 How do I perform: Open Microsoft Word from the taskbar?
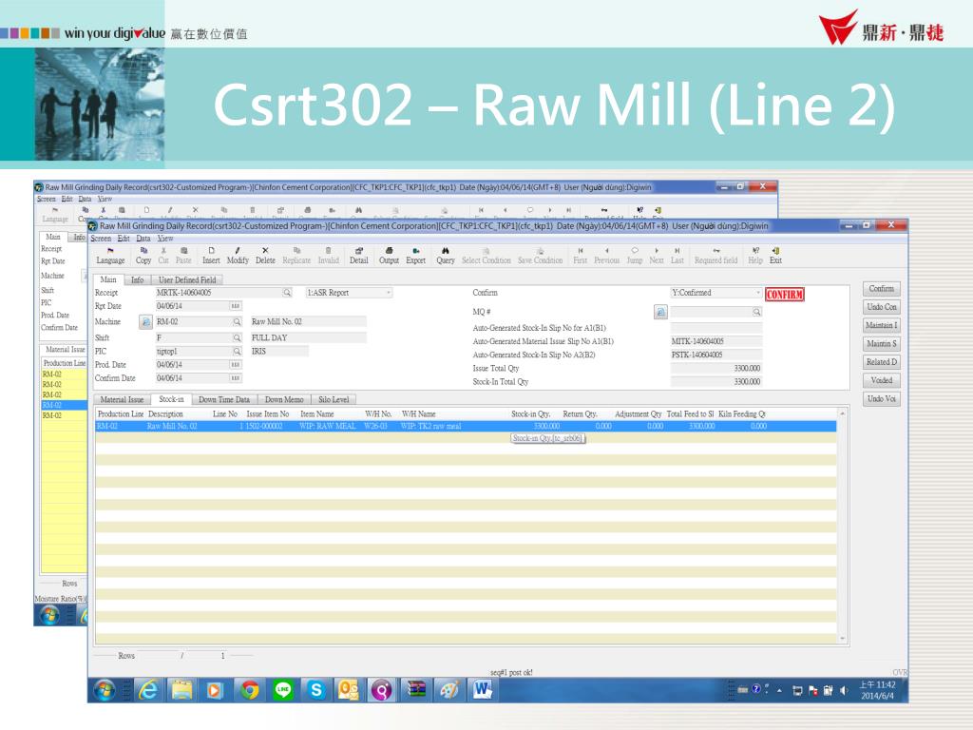tap(482, 690)
